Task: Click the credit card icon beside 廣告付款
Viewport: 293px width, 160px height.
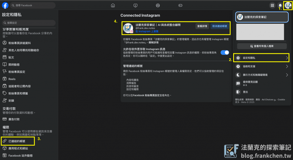Action: pos(5,119)
